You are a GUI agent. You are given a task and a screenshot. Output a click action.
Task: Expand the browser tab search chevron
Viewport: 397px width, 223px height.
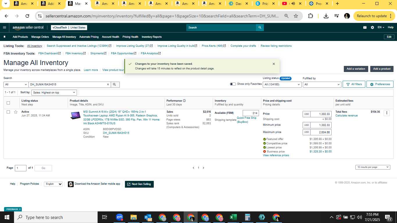[x=6, y=4]
